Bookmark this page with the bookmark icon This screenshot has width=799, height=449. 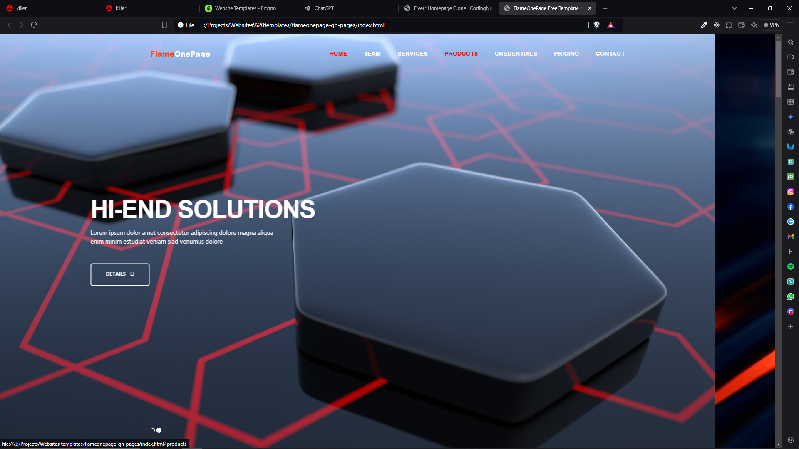[164, 25]
